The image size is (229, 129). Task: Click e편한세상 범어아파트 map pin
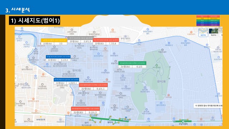click(54, 47)
